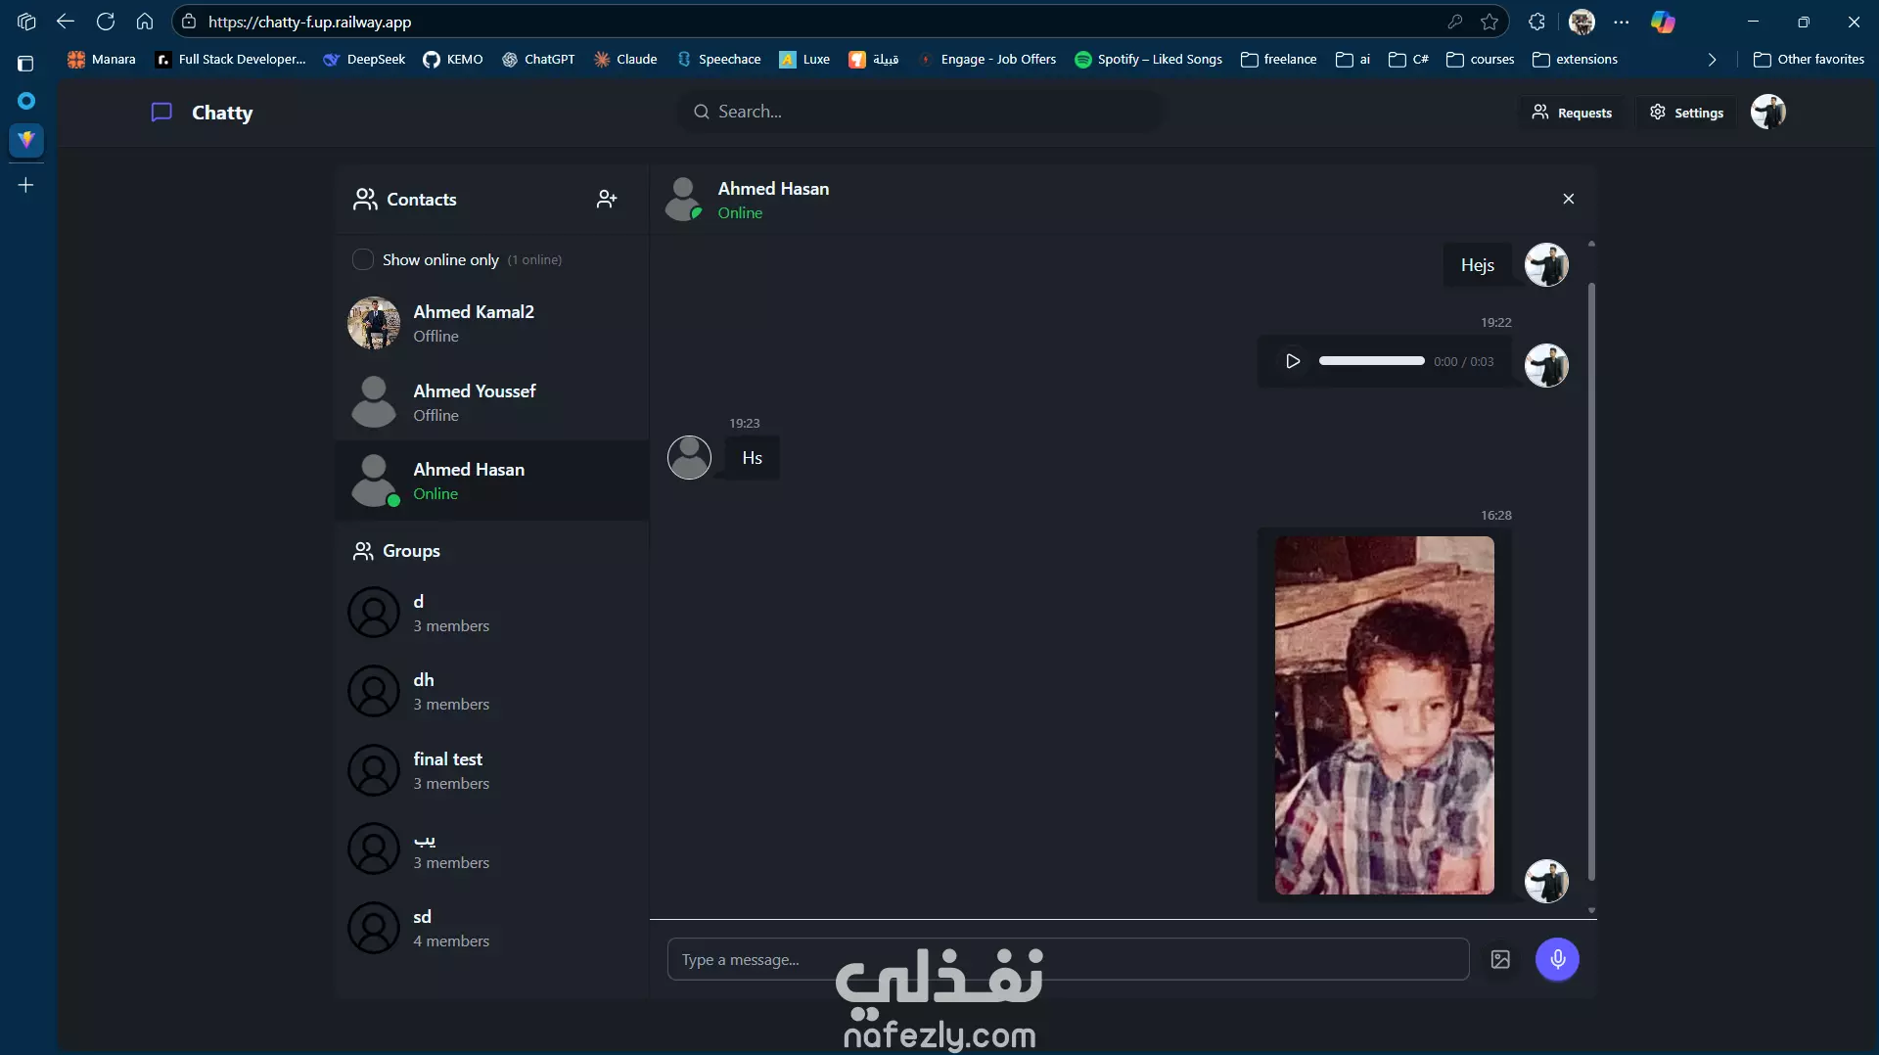Open profile avatar in header

pos(1768,112)
